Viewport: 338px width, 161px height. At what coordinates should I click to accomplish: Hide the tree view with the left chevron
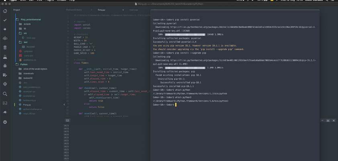point(64,105)
